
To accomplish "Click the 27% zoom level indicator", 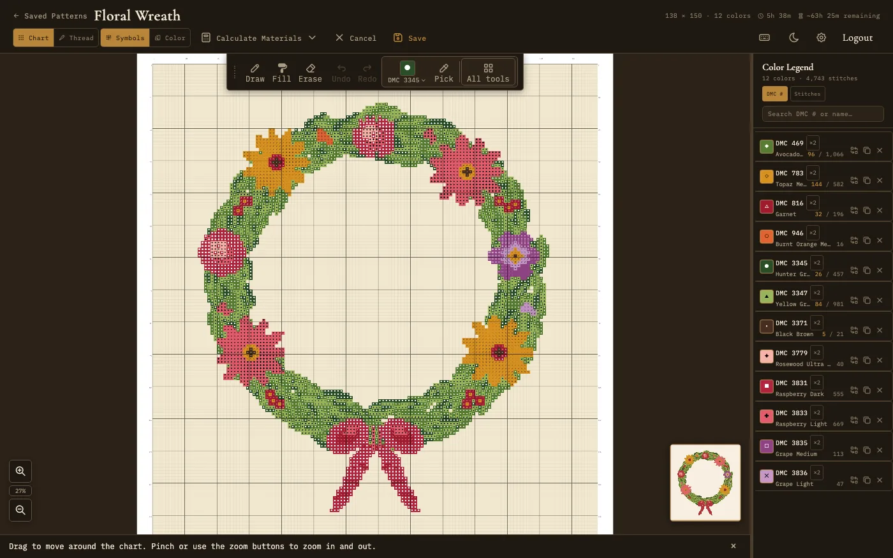I will 20,491.
